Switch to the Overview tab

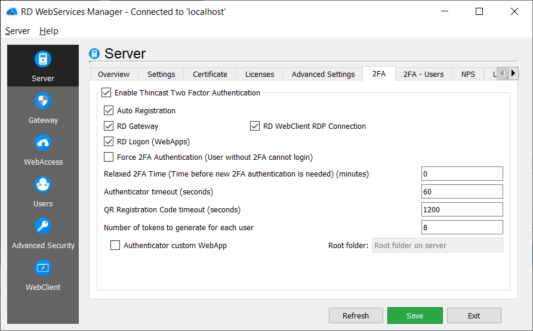tap(113, 75)
